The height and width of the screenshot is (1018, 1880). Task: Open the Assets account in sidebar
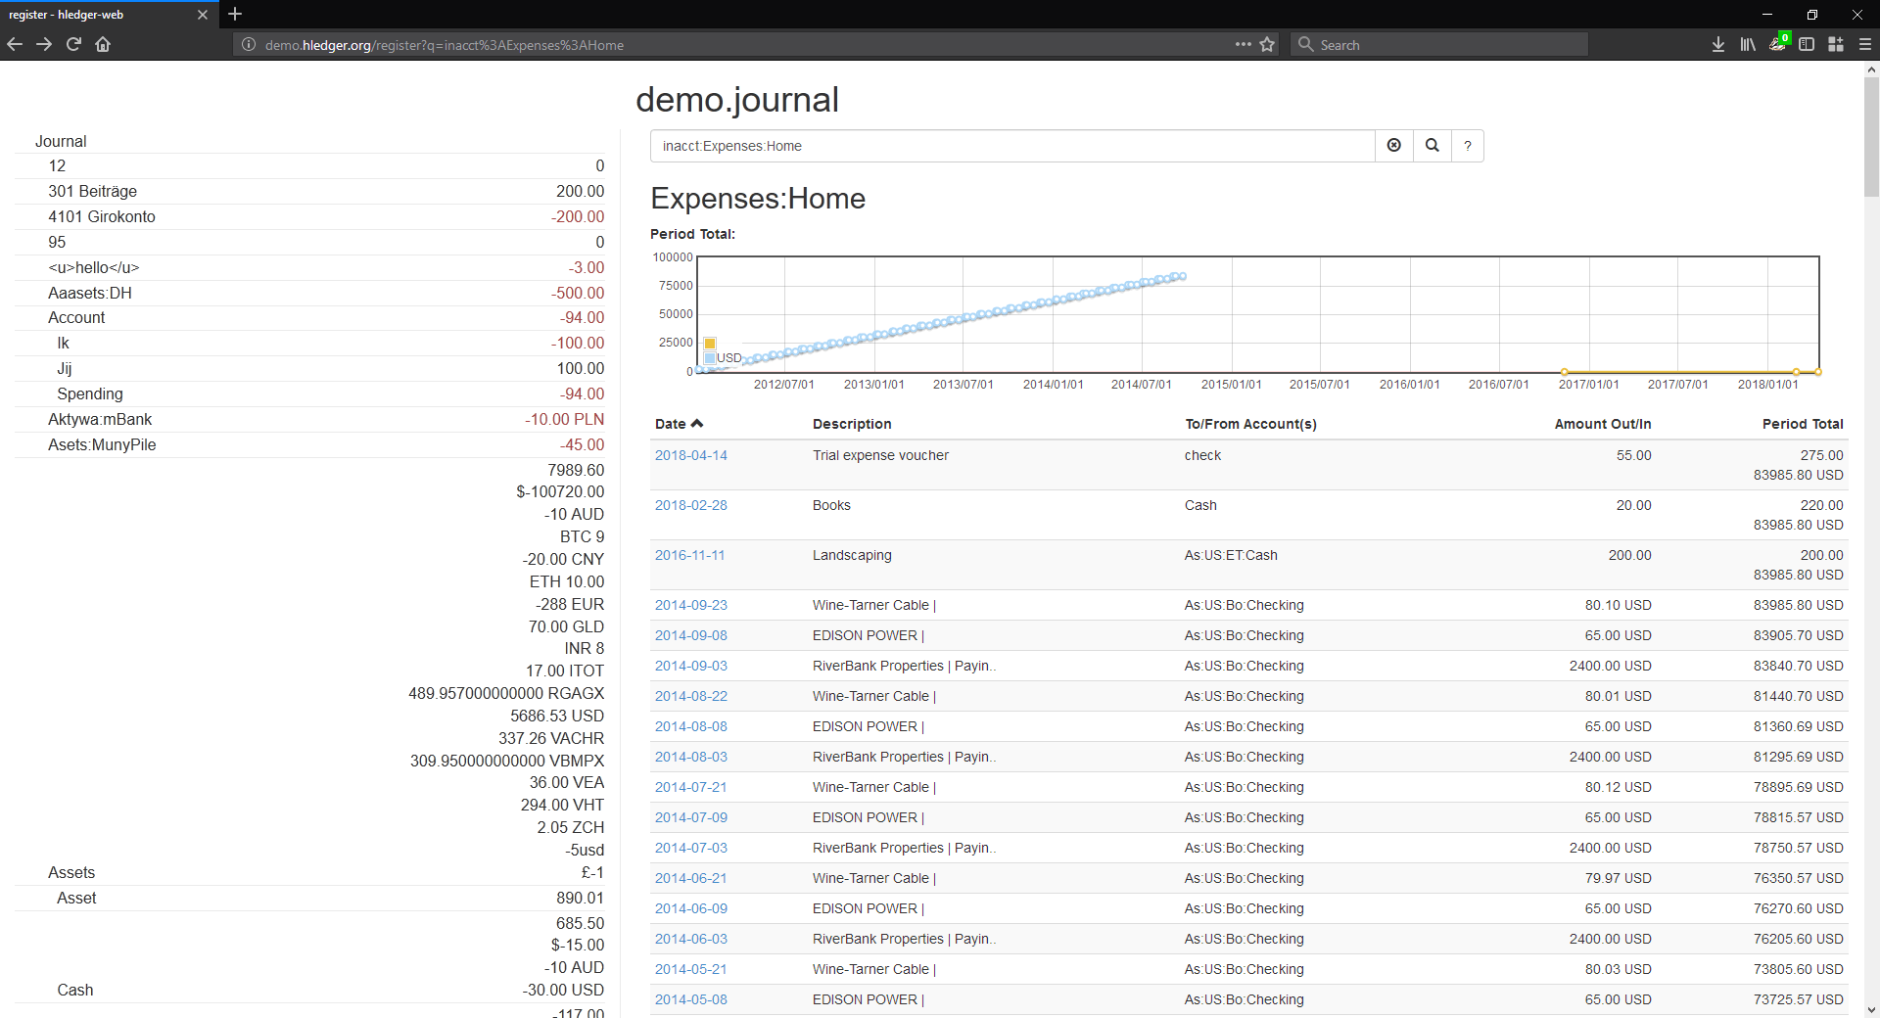[71, 872]
